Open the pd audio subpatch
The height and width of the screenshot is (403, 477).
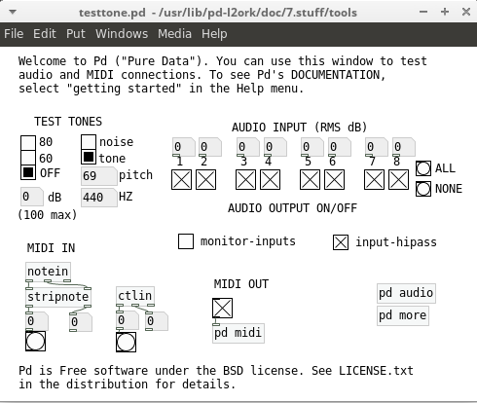[406, 293]
